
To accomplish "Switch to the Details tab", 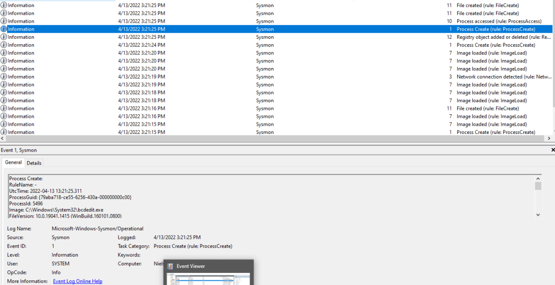I will point(34,163).
